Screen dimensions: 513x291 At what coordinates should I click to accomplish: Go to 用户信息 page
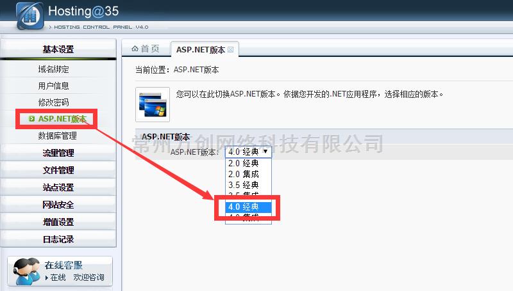pos(53,86)
